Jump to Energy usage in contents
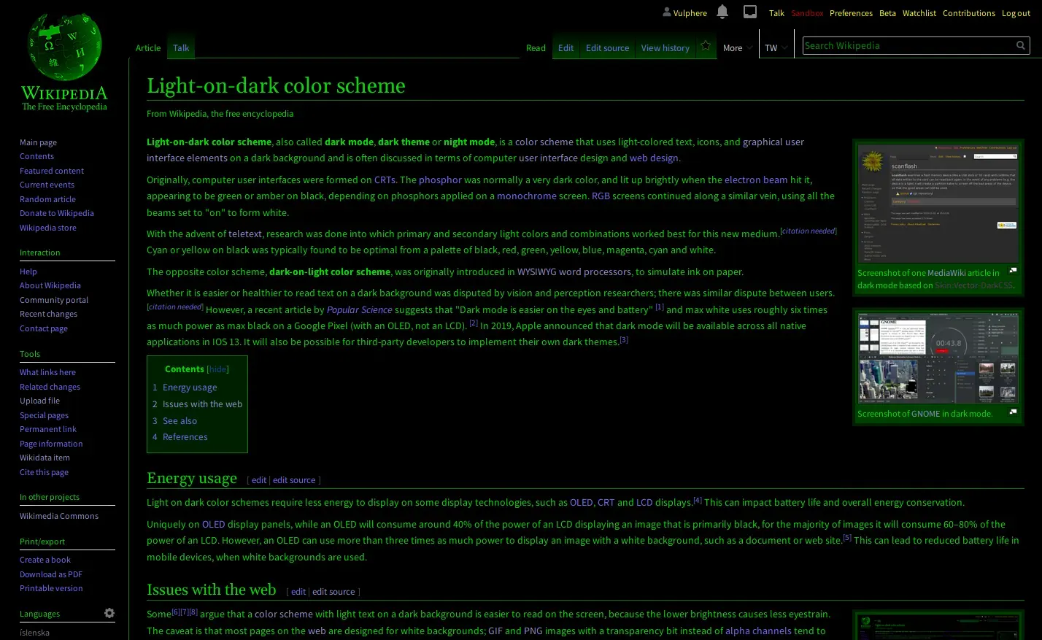1042x640 pixels. (190, 388)
